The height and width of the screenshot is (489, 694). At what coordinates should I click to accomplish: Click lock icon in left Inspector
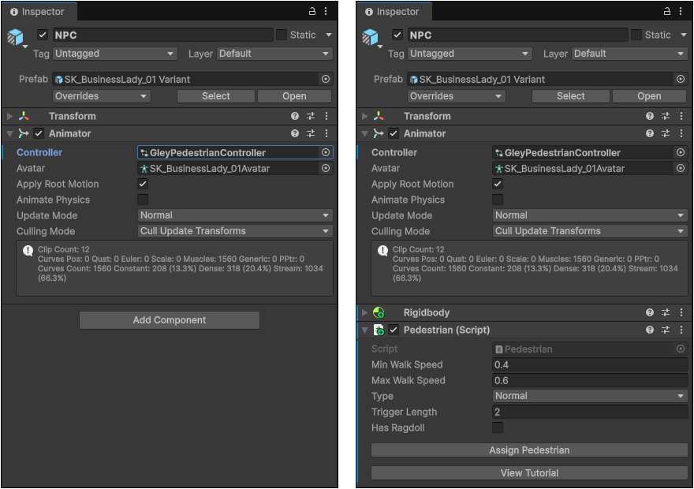tap(312, 11)
